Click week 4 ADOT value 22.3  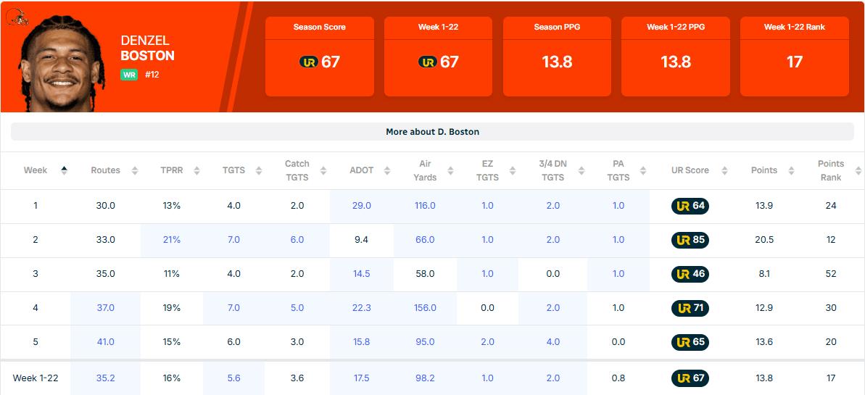(362, 308)
